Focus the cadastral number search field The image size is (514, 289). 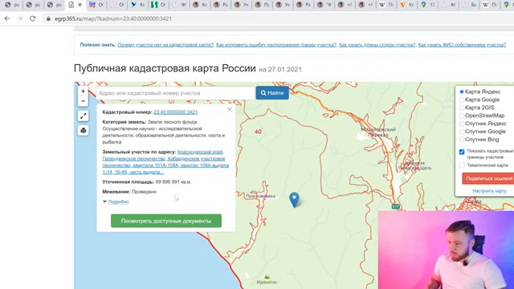click(x=175, y=93)
